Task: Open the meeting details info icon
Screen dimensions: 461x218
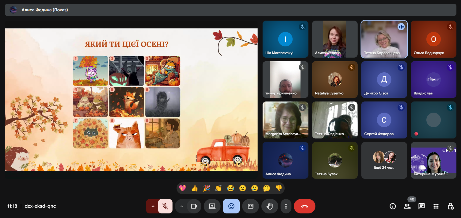Action: [393, 206]
